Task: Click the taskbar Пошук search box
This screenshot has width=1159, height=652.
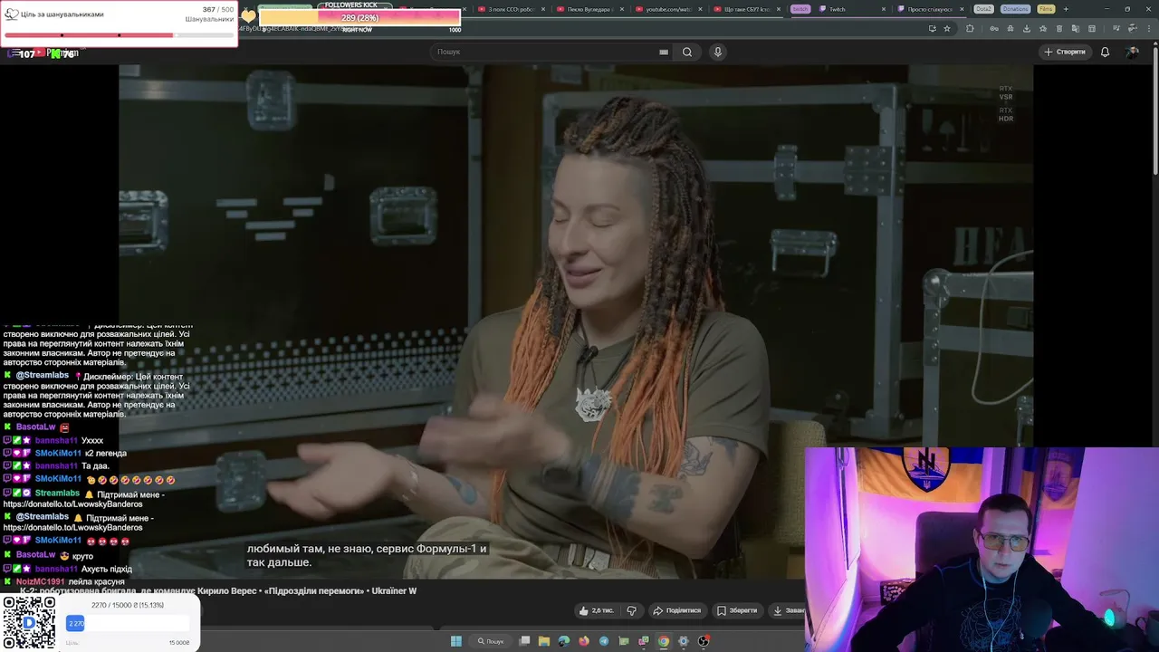Action: (491, 641)
